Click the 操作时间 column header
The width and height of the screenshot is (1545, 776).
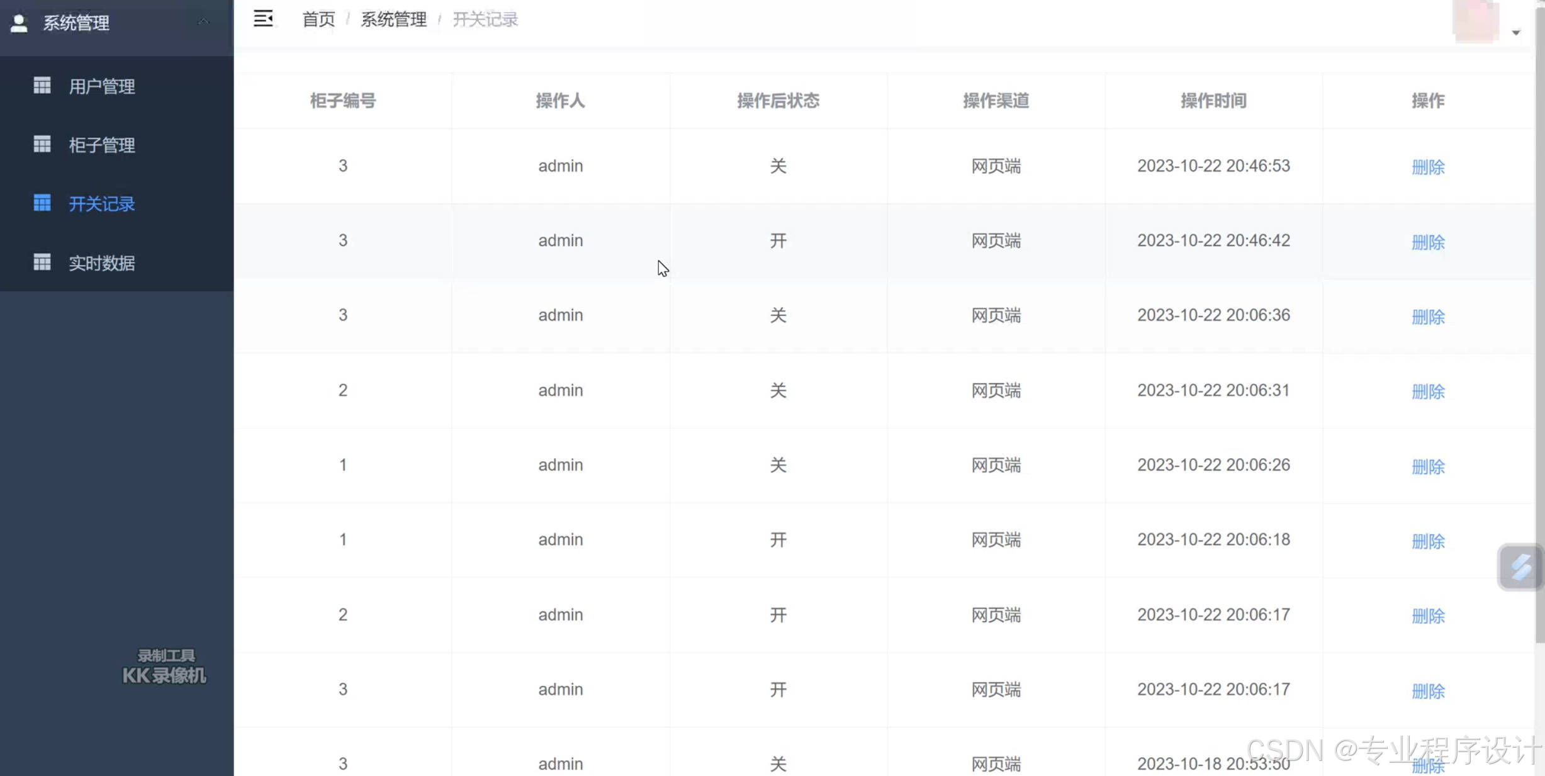pos(1213,101)
